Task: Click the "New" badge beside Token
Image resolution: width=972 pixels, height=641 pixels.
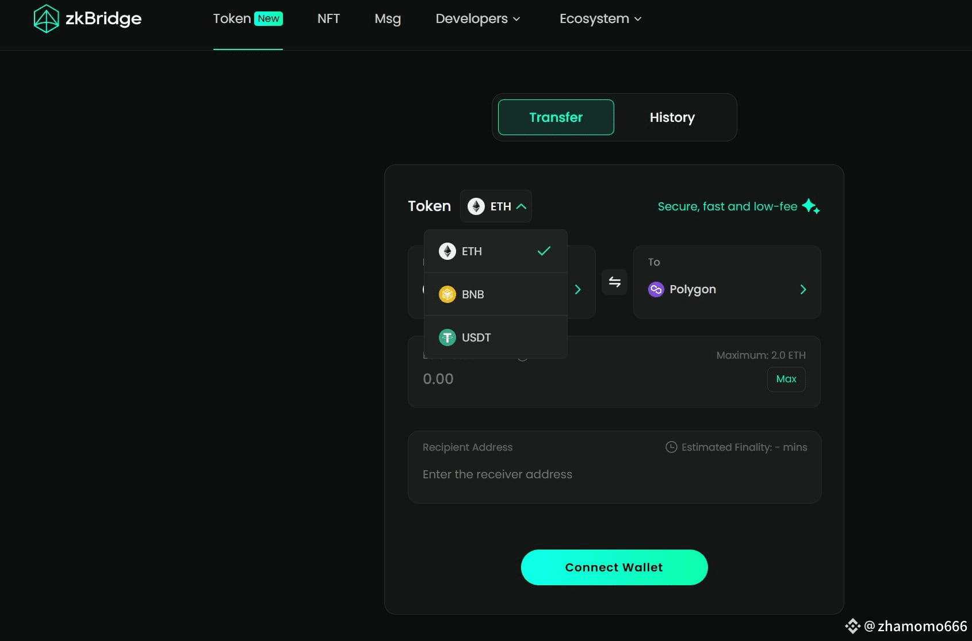Action: pos(269,18)
